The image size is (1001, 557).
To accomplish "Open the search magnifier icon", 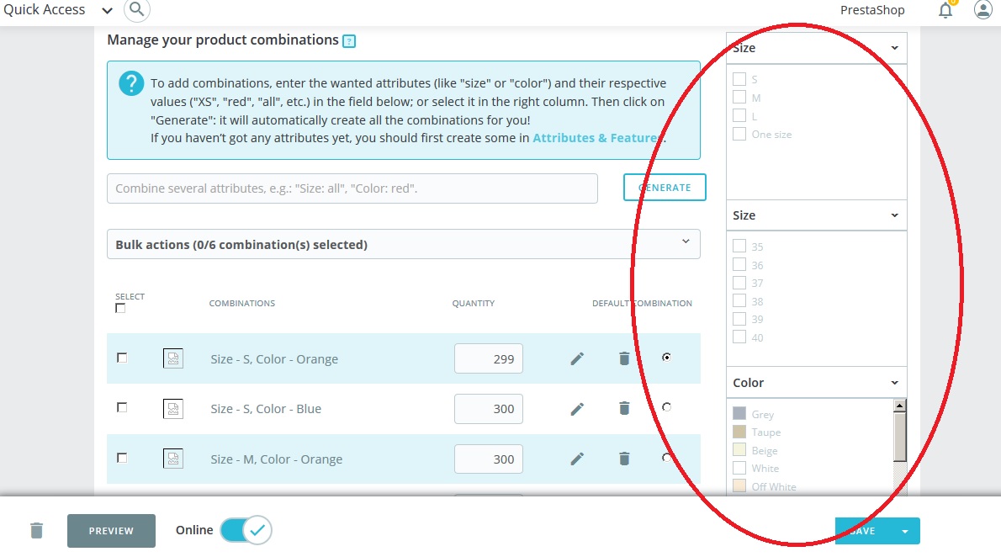I will (x=136, y=9).
